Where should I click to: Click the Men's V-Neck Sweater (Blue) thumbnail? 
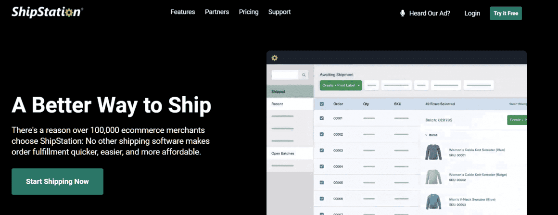point(433,202)
